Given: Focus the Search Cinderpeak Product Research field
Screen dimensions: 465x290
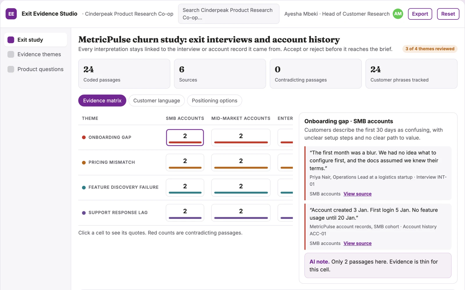Looking at the screenshot, I should (229, 14).
